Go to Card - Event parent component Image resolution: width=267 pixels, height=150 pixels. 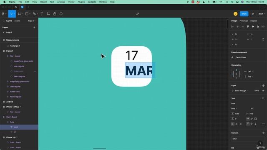[241, 57]
